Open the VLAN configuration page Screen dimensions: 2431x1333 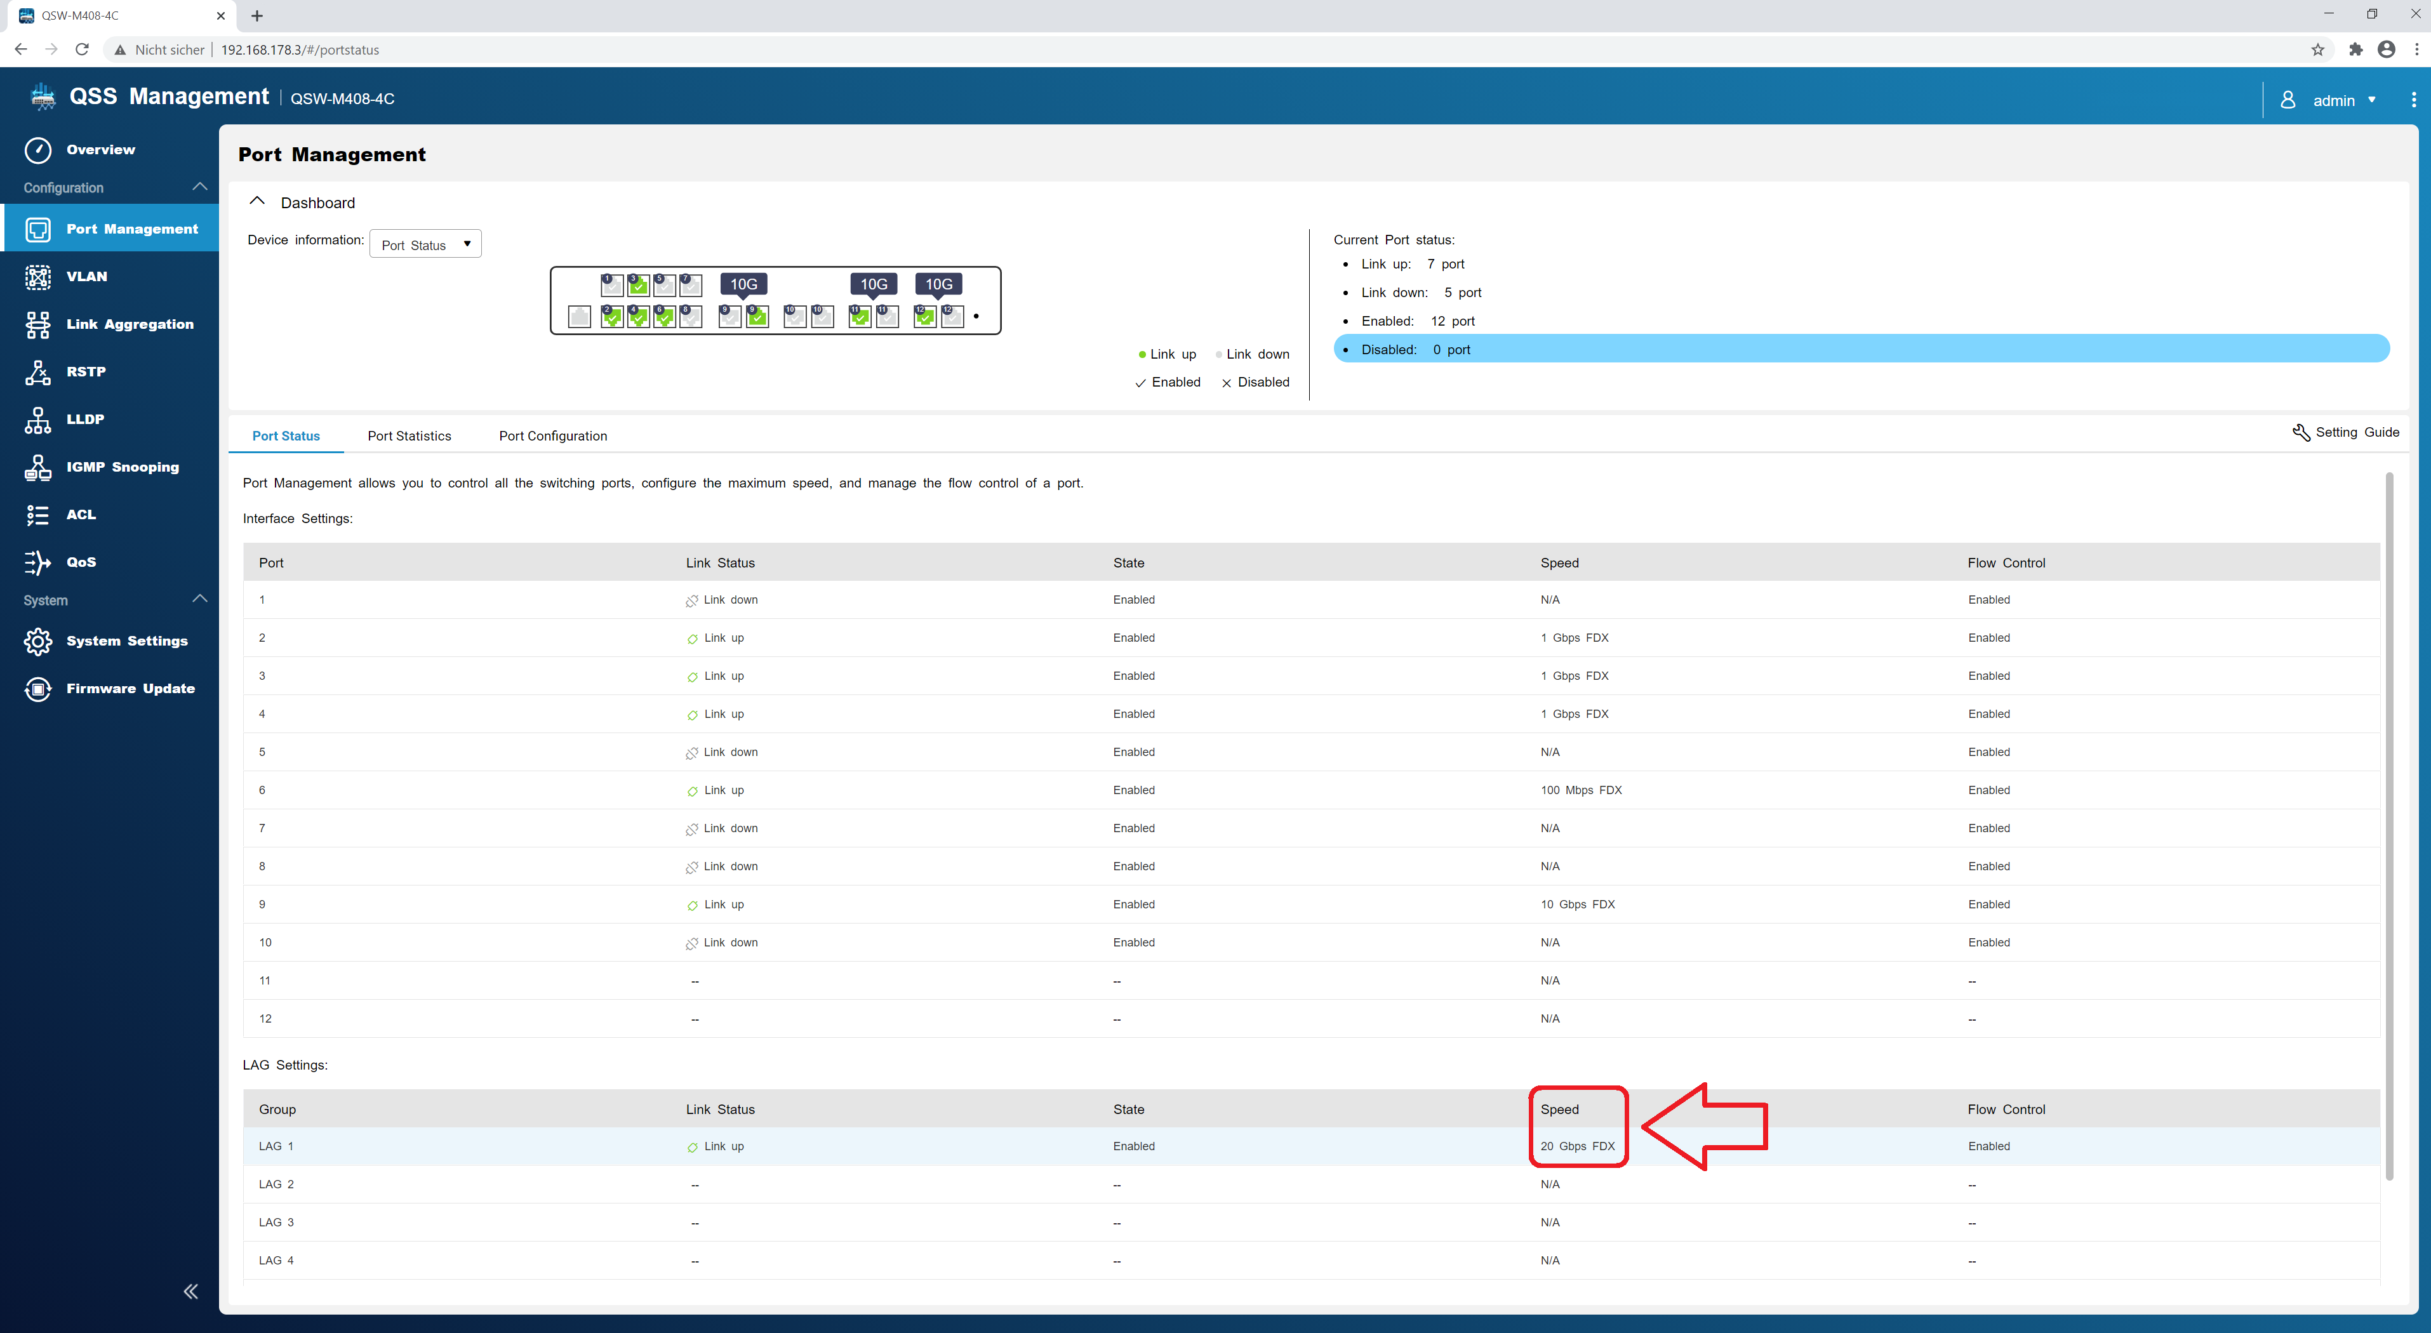pos(86,276)
